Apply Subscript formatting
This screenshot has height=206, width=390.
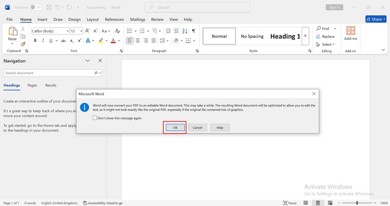tap(72, 41)
